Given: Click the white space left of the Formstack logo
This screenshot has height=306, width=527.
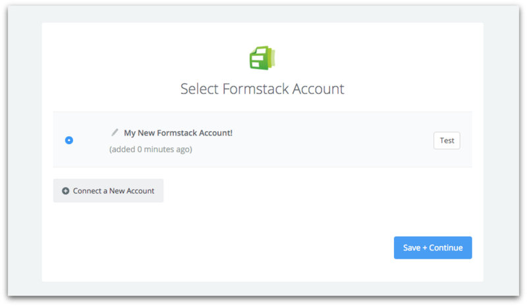Looking at the screenshot, I should tap(165, 58).
